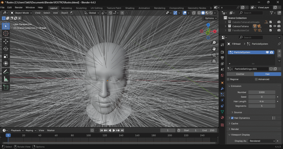The image size is (283, 149).
Task: Select the Cursor tool in toolbar
Action: click(x=6, y=33)
